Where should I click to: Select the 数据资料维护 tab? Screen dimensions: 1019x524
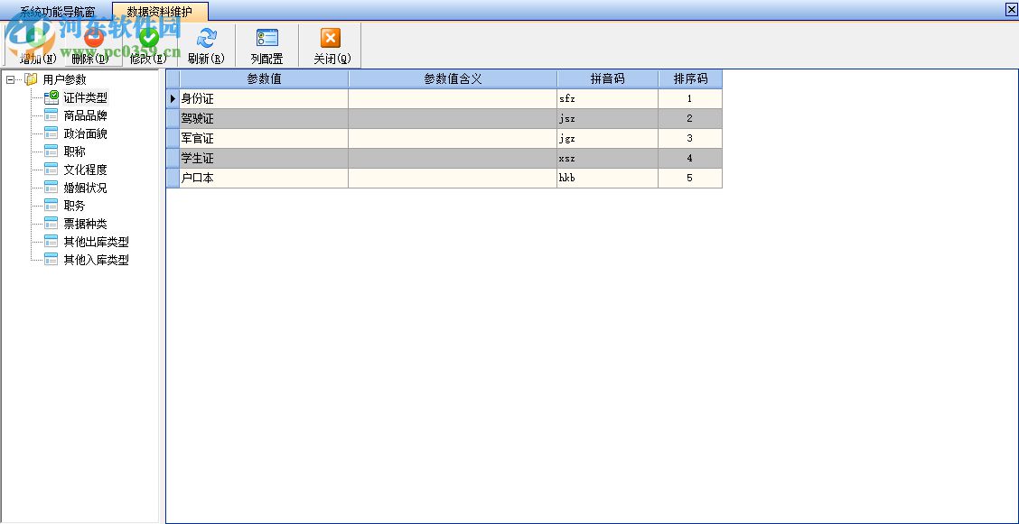[x=160, y=11]
